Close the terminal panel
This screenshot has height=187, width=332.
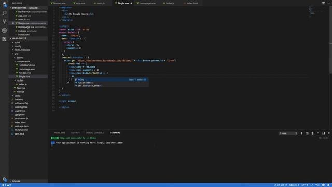click(x=329, y=133)
